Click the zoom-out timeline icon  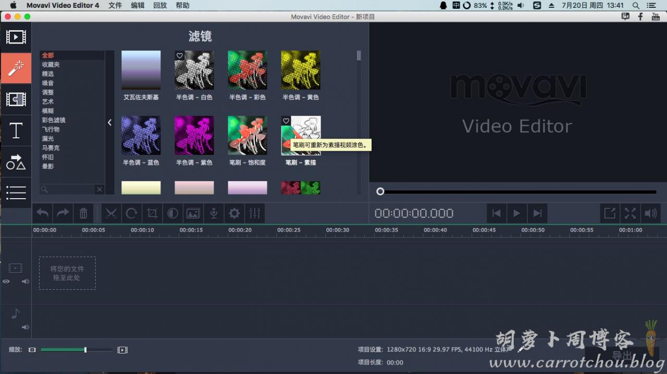coord(32,350)
